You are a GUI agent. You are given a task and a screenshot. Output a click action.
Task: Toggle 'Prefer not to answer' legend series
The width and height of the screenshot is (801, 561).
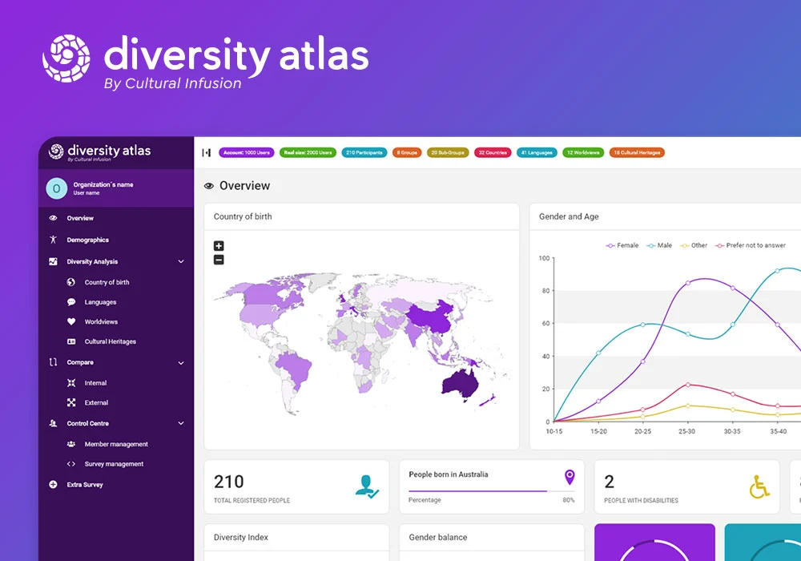coord(751,246)
